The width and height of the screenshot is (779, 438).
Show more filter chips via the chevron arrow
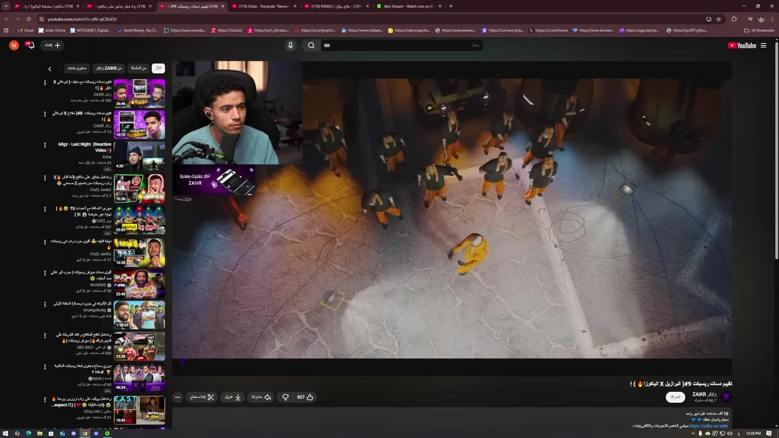50,69
